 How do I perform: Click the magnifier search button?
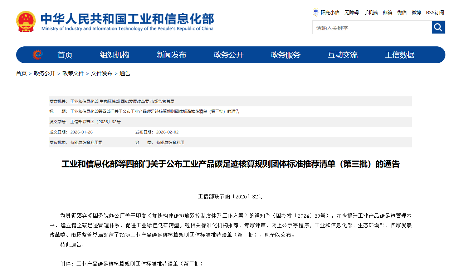[x=438, y=27]
